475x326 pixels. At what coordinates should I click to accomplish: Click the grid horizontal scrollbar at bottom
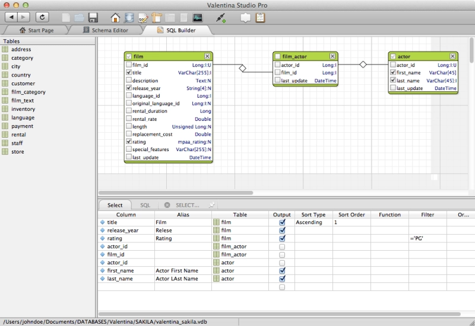click(x=279, y=314)
